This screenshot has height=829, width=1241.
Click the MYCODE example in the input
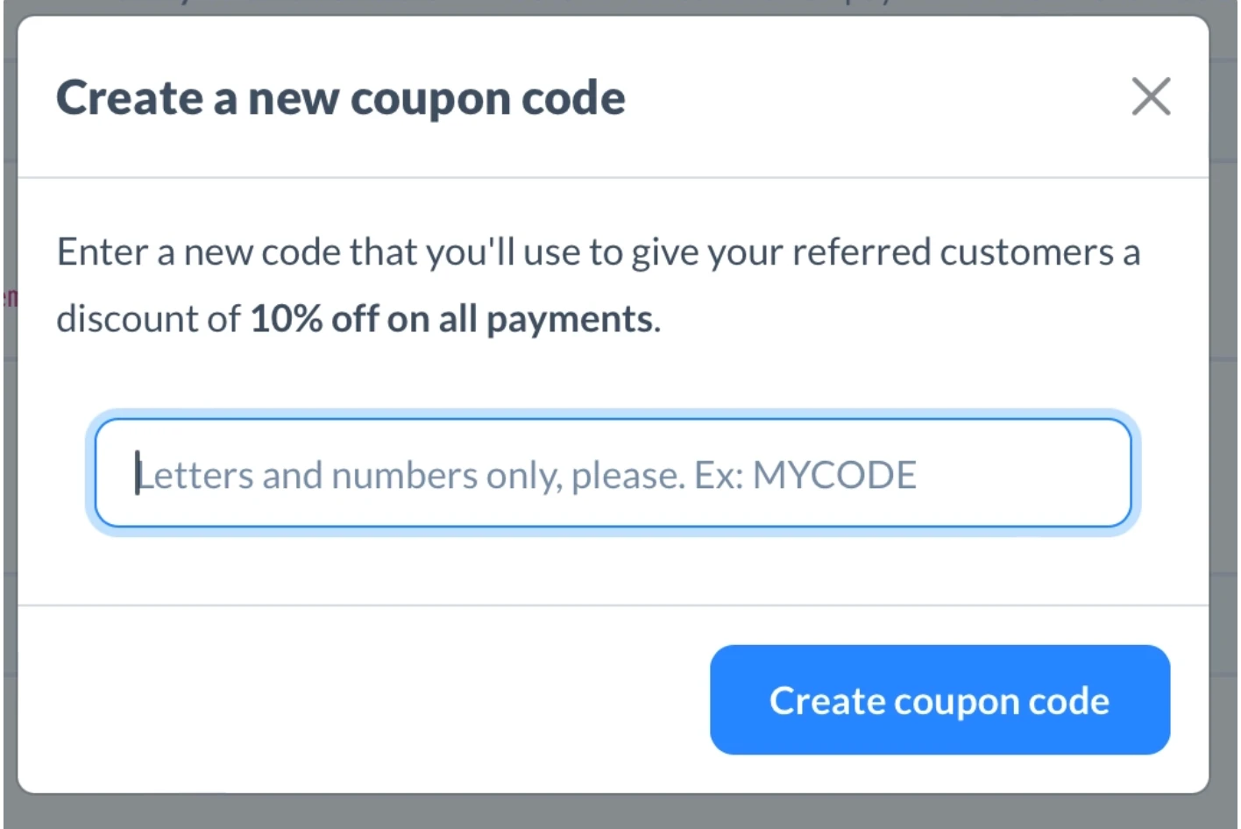834,476
